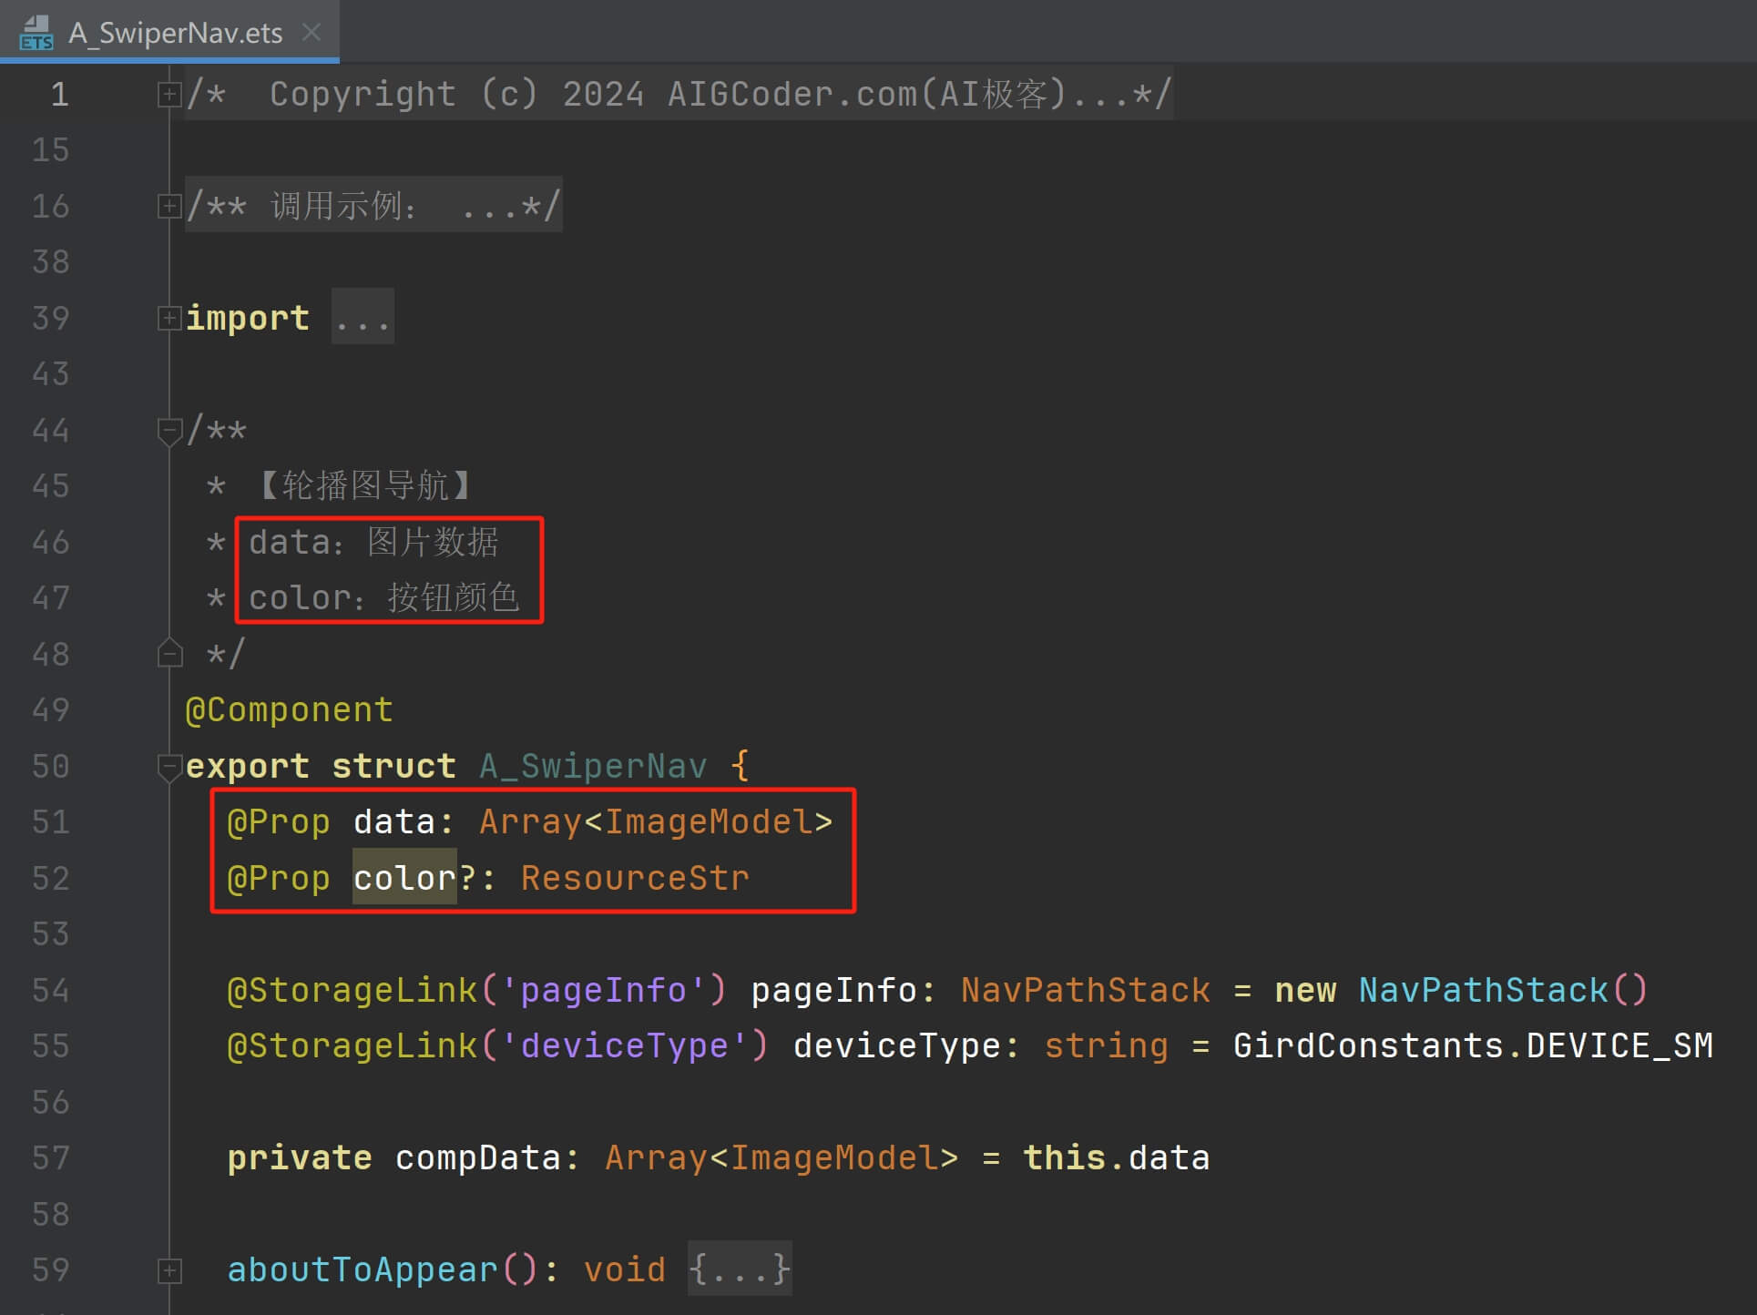Close the A_SwiperNav.ets tab
This screenshot has height=1315, width=1757.
[x=312, y=33]
